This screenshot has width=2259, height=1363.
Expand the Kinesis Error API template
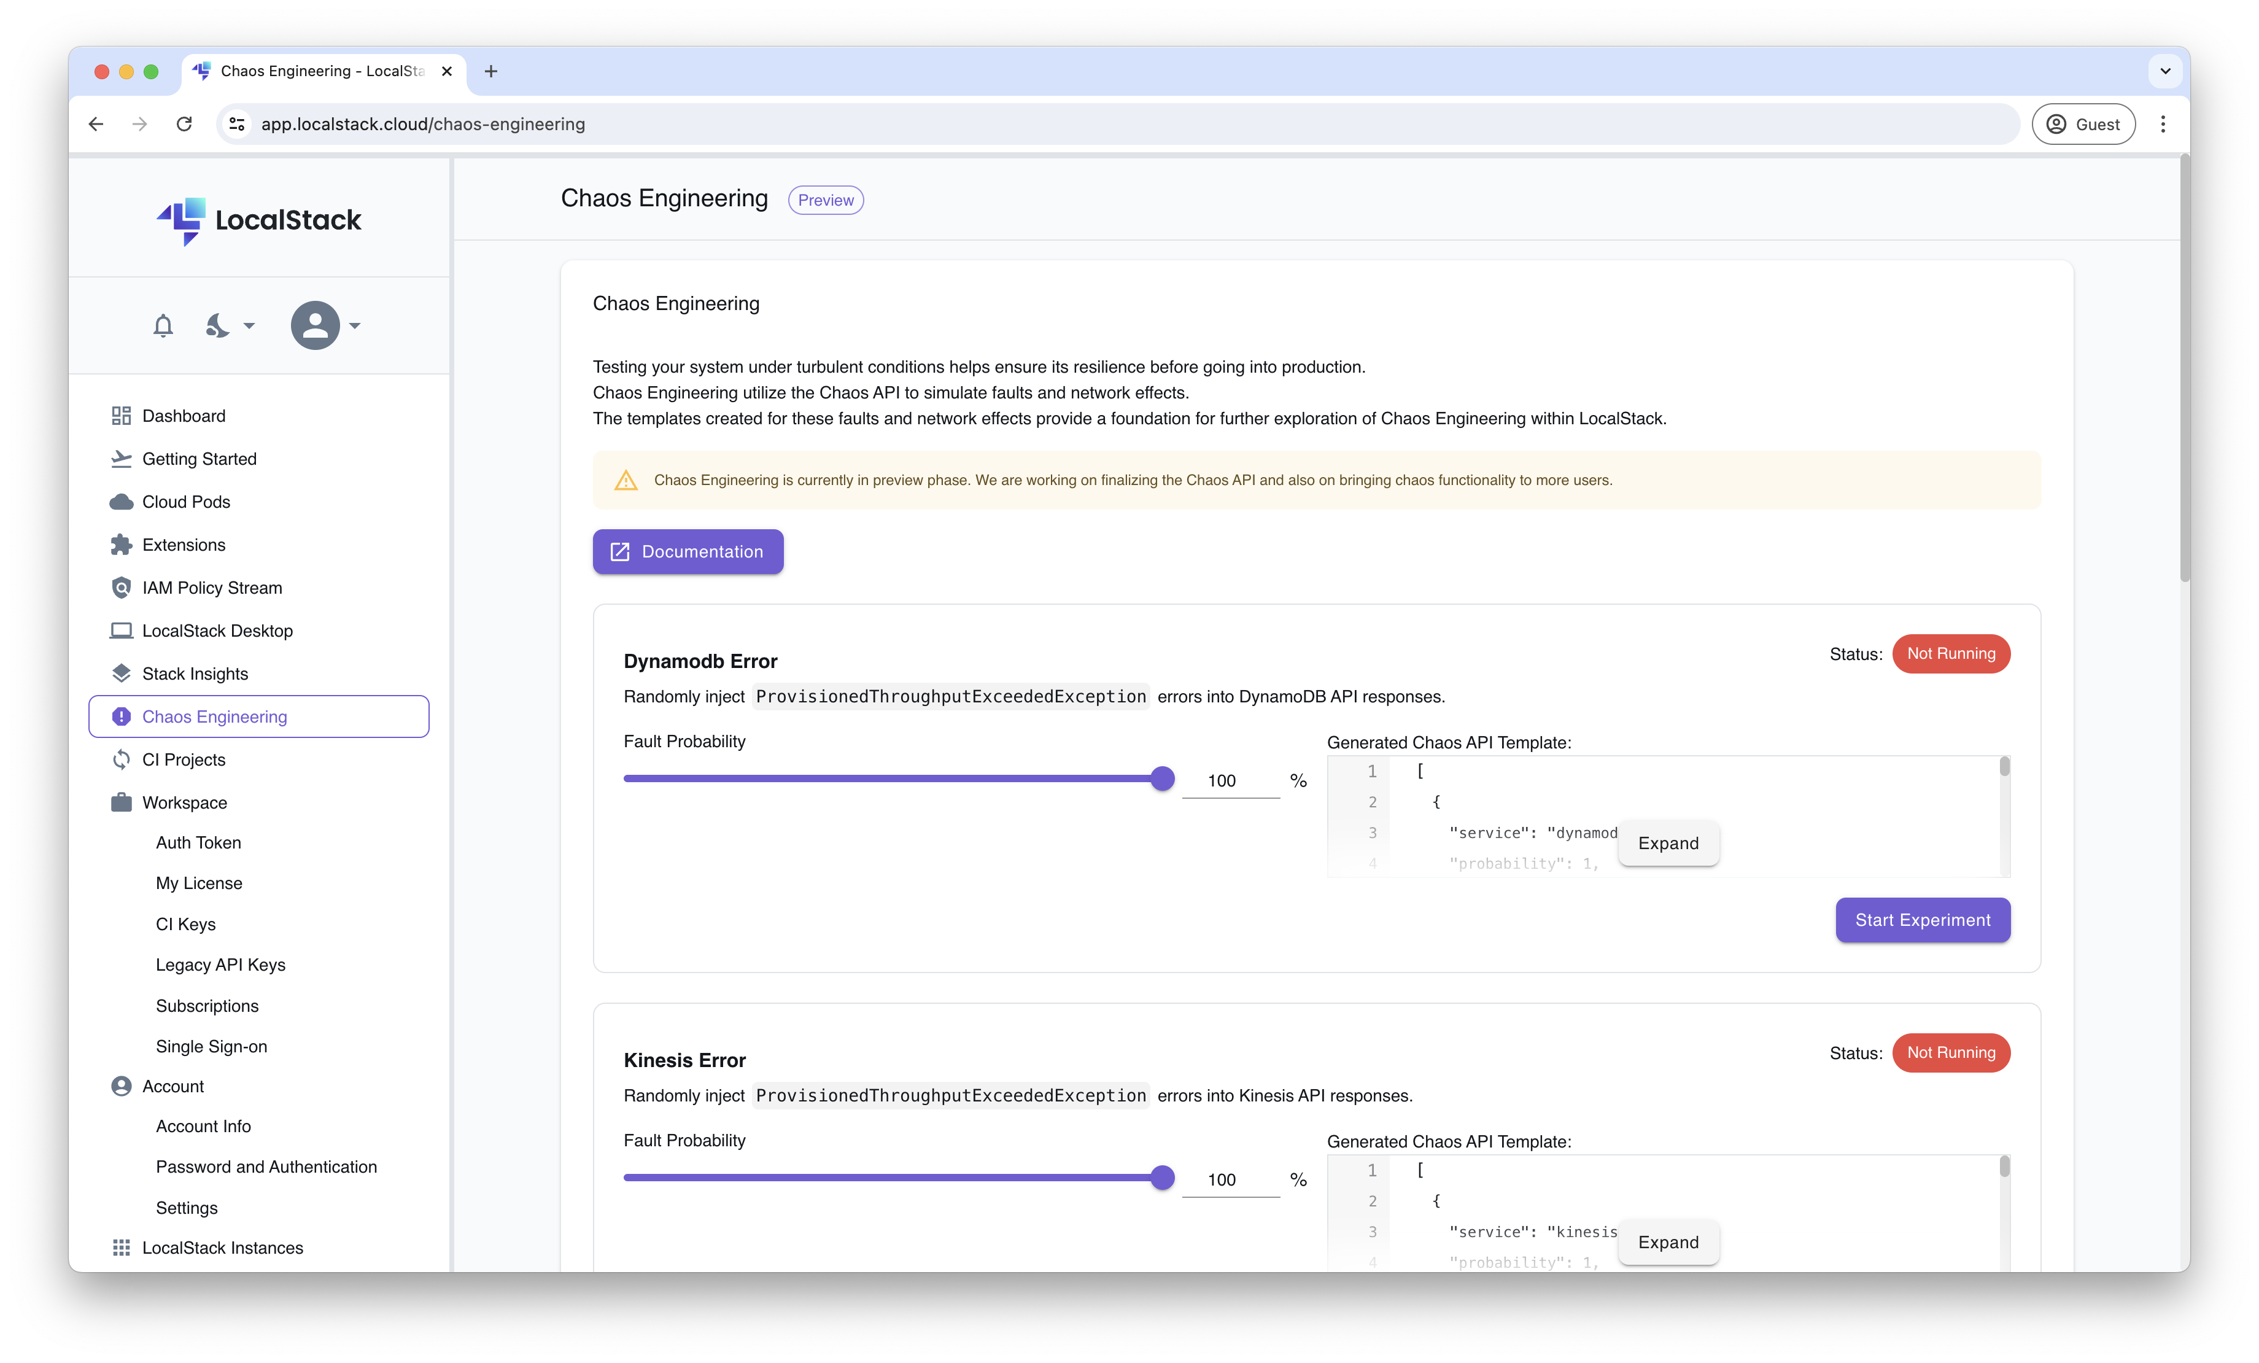tap(1668, 1243)
